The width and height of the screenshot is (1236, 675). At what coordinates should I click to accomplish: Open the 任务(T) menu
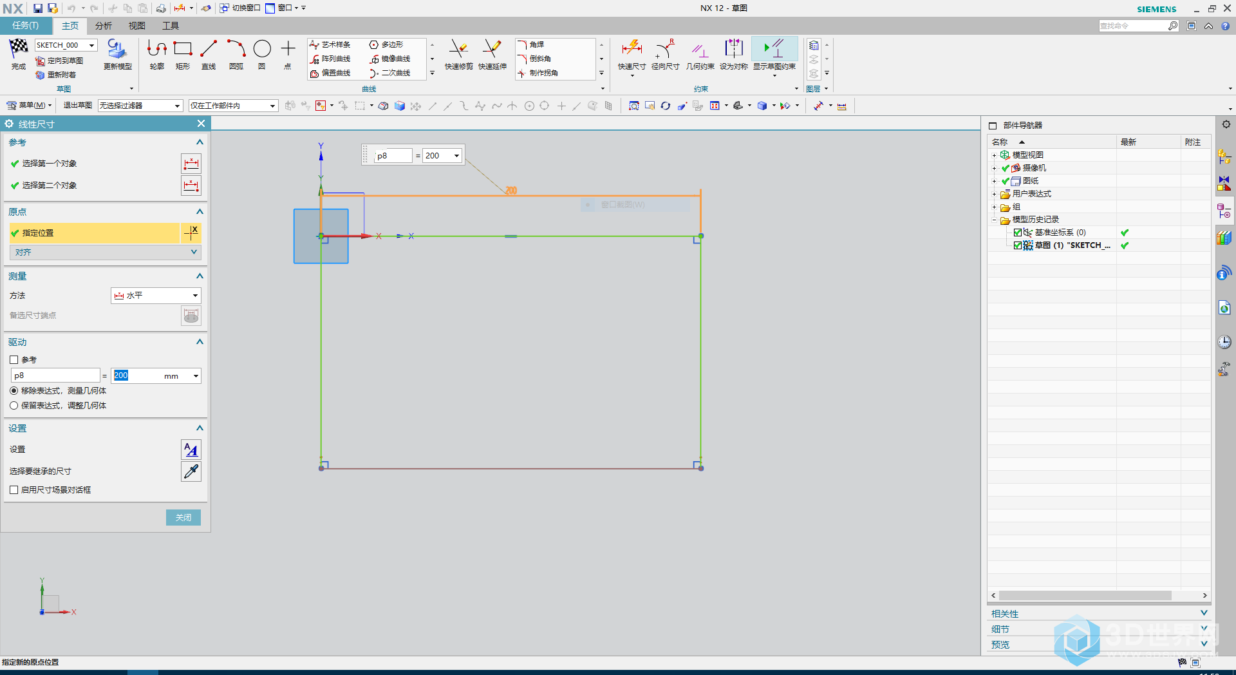[x=26, y=26]
